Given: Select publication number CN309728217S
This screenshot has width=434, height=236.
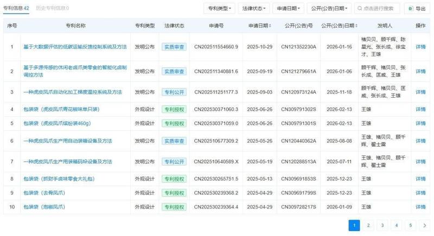Looking at the screenshot, I should coord(298,207).
